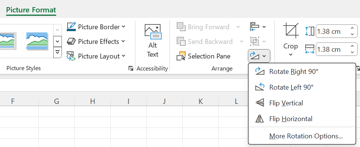Screen dimensions: 360x147
Task: Open the Picture Border dropdown
Action: [x=96, y=27]
